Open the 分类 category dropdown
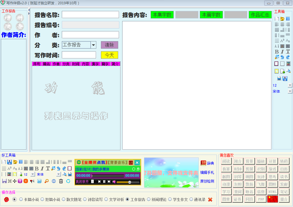This screenshot has height=207, width=293. click(x=93, y=45)
